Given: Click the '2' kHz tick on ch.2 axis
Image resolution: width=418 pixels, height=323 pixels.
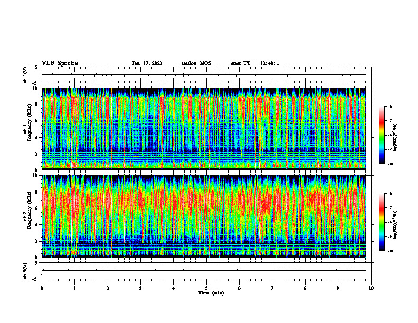Looking at the screenshot, I should tap(37, 241).
